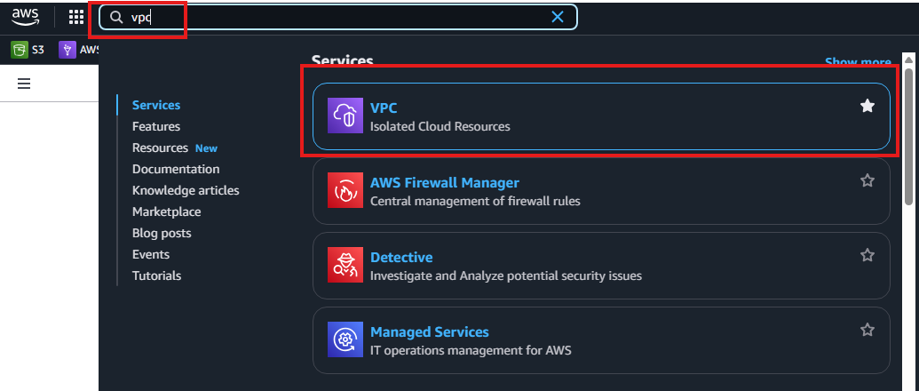This screenshot has height=391, width=919.
Task: Click the scrollbar up arrow
Action: pos(908,60)
